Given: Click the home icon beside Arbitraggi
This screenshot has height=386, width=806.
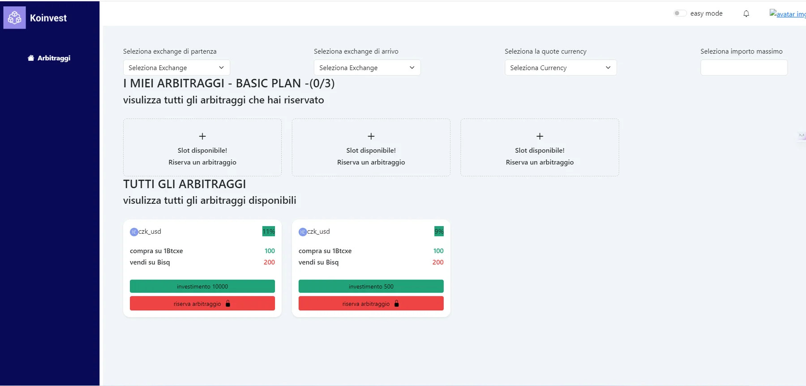Looking at the screenshot, I should (x=31, y=58).
